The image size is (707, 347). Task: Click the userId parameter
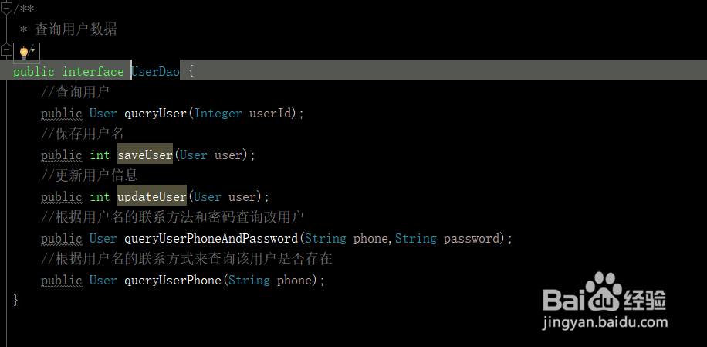coord(270,114)
